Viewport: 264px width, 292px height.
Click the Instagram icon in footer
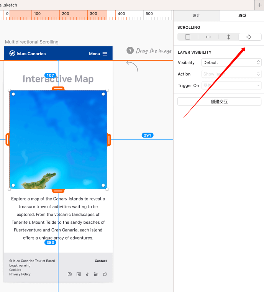click(x=70, y=274)
